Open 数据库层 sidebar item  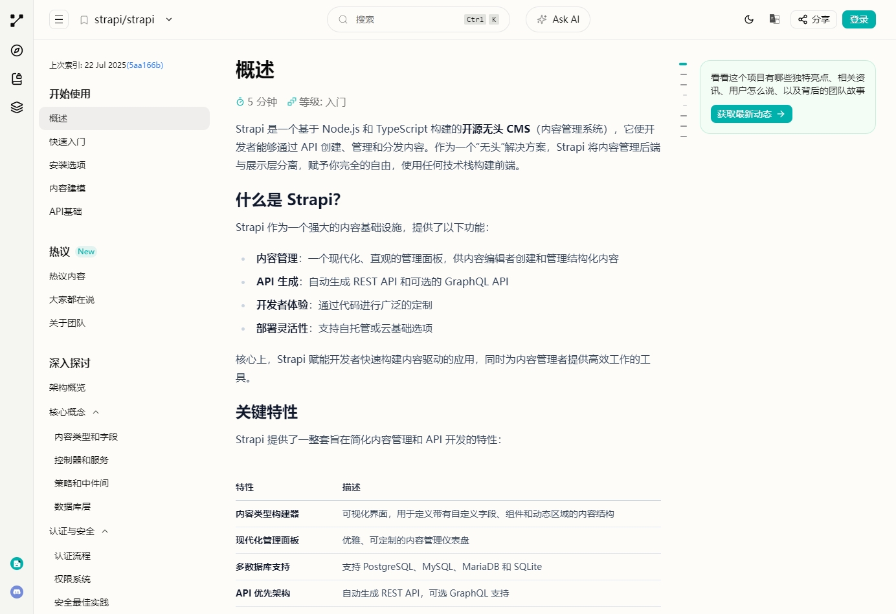(73, 507)
